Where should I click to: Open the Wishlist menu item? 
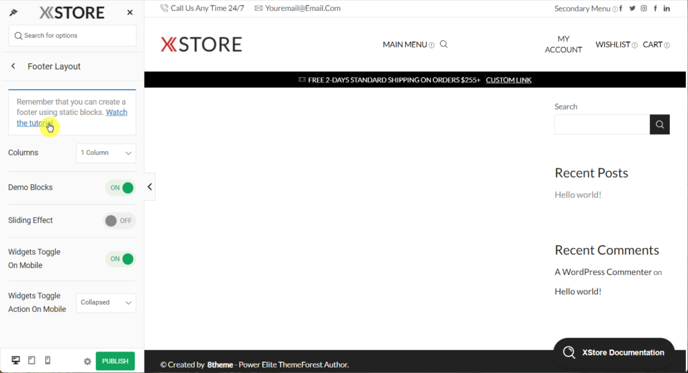(x=613, y=44)
